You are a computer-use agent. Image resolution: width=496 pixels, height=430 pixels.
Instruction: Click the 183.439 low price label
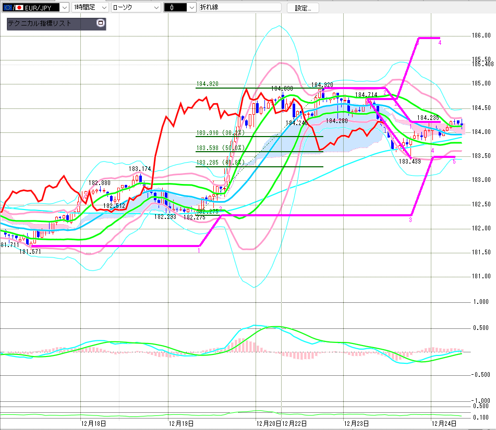click(x=410, y=162)
